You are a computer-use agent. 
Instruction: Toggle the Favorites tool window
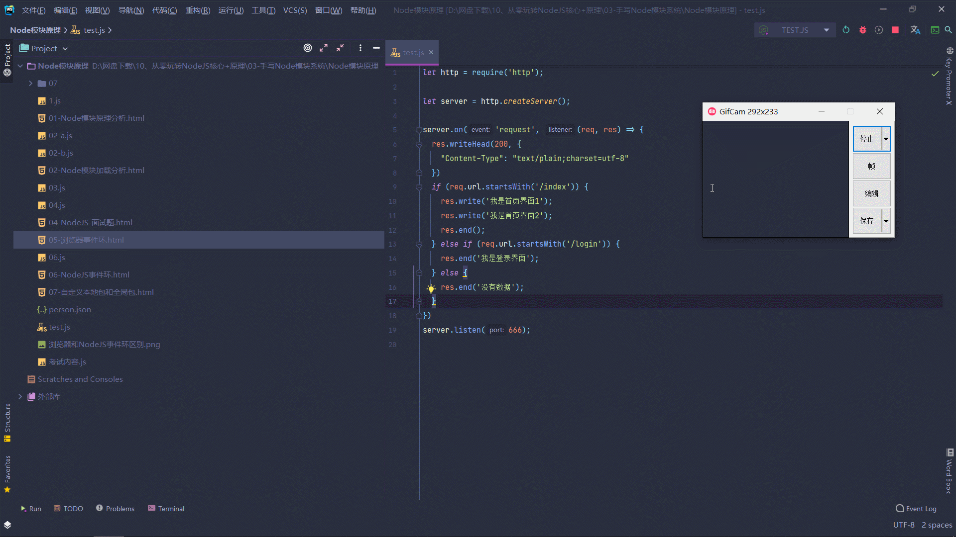point(7,470)
